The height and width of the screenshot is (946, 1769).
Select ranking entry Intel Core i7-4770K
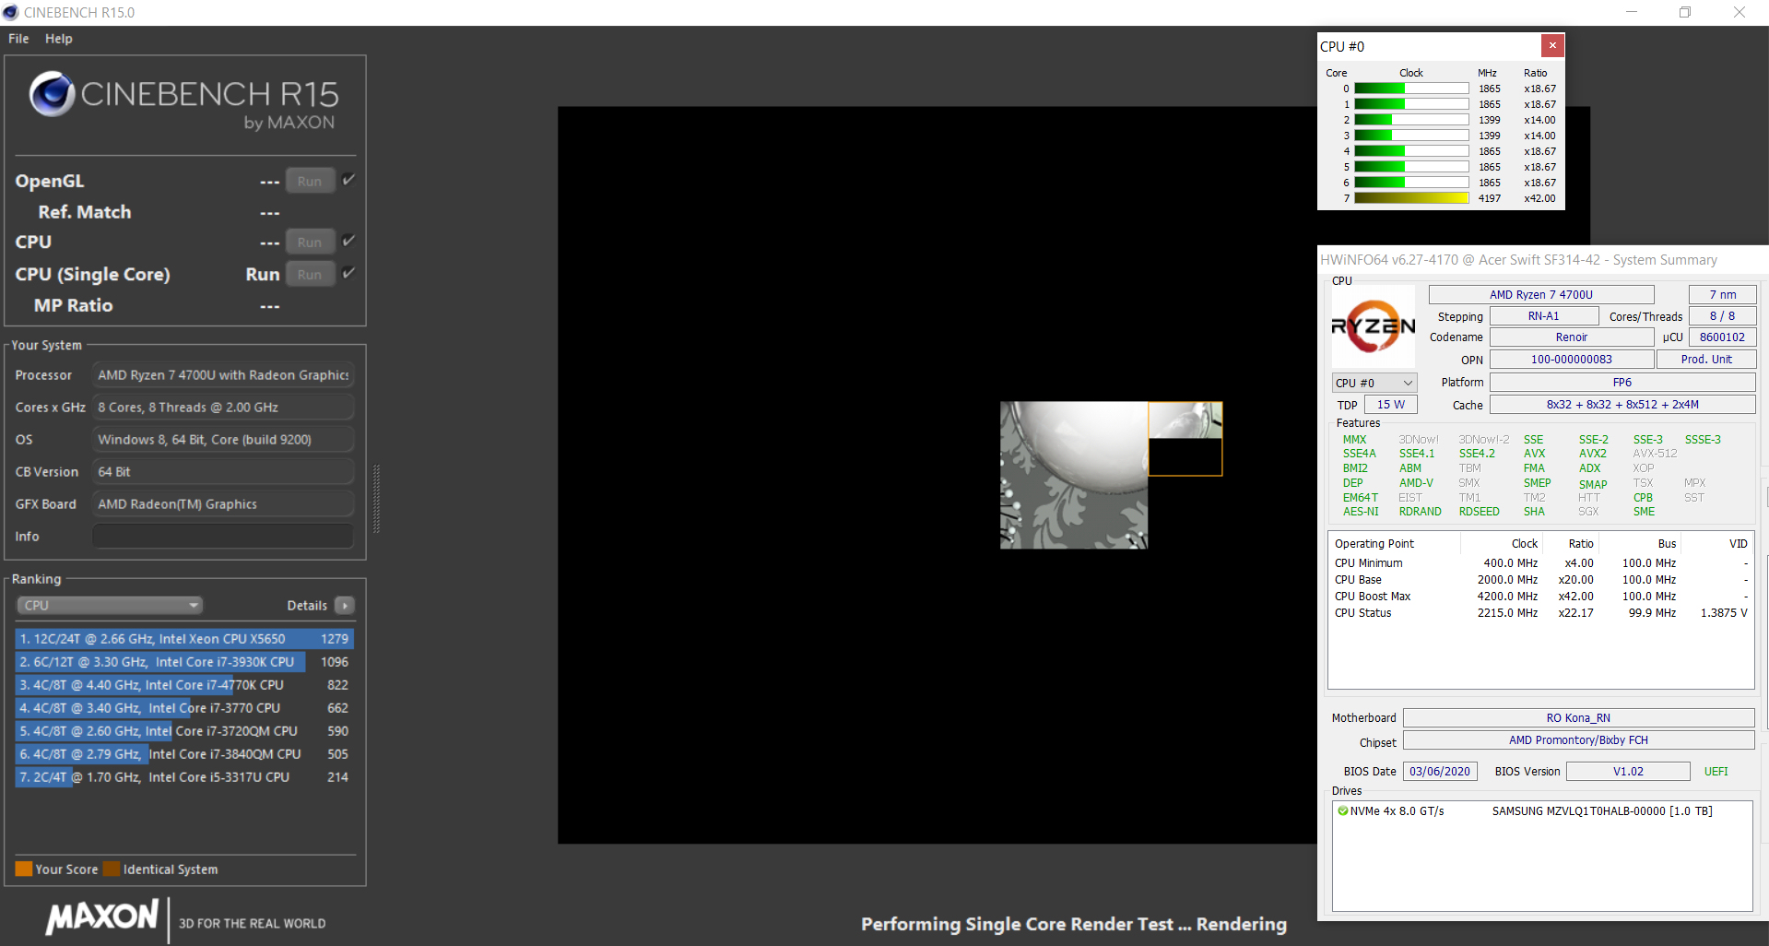183,685
